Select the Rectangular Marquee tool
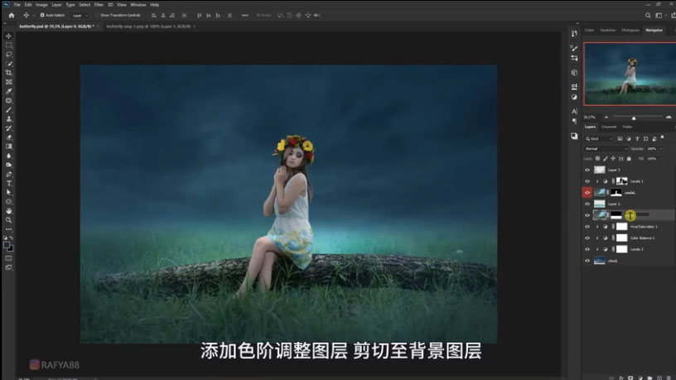676x380 pixels. click(8, 46)
